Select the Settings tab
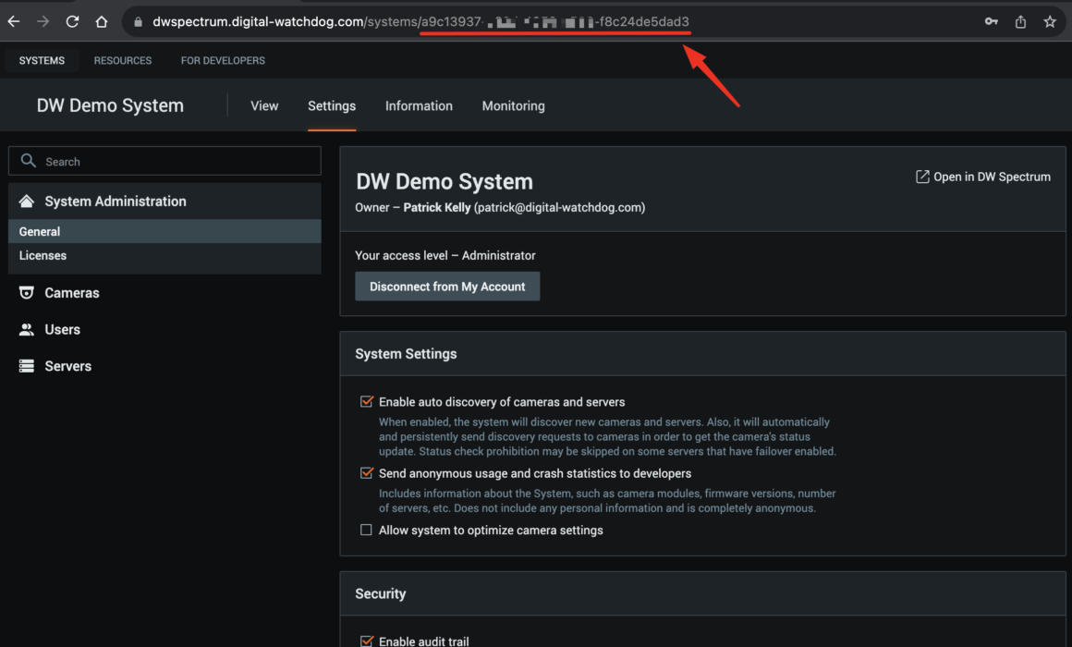 (x=332, y=106)
